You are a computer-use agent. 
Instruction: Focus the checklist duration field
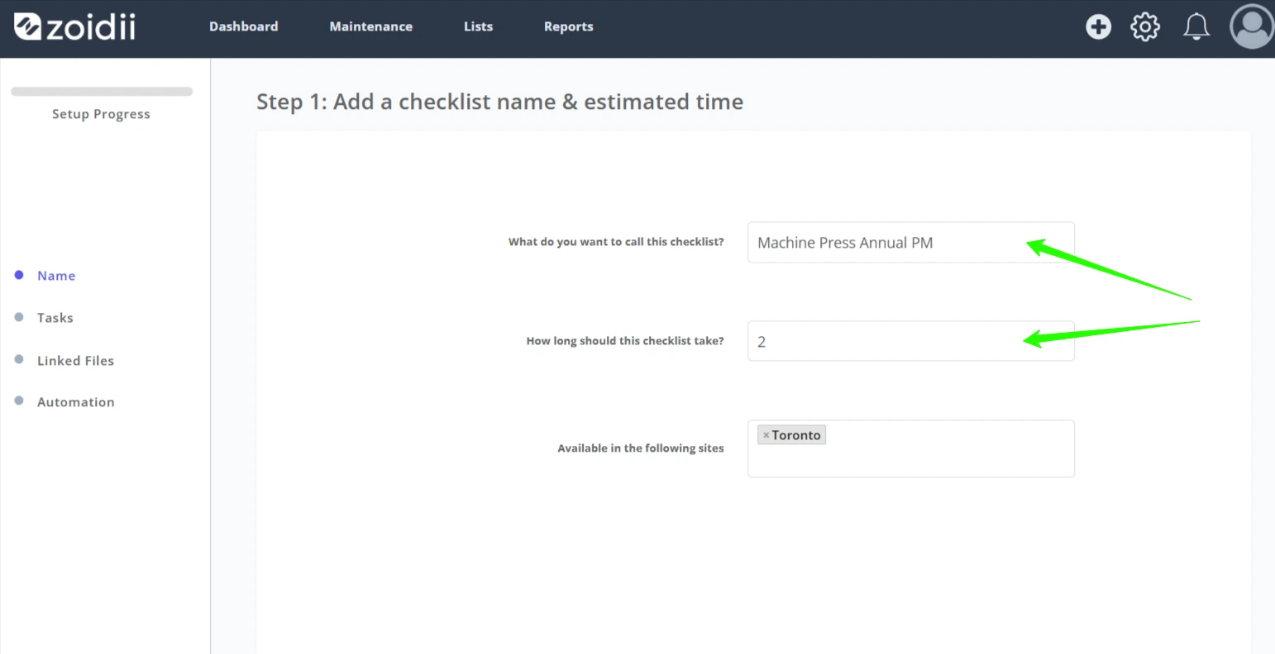[x=911, y=341]
